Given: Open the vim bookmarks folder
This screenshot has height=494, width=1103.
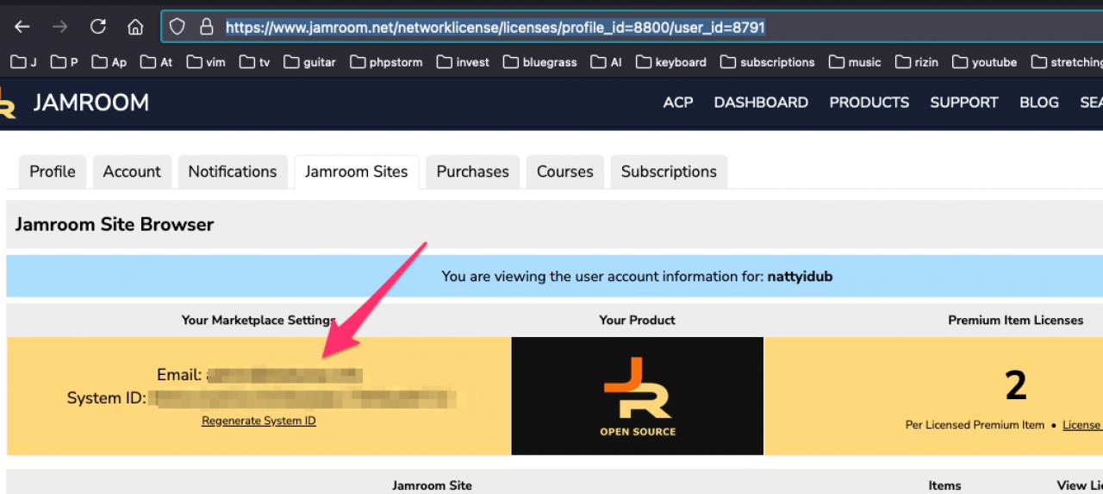Looking at the screenshot, I should click(x=206, y=62).
